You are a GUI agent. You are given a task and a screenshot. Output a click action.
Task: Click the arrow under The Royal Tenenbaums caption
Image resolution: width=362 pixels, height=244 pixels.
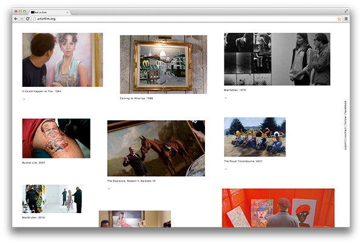click(225, 169)
